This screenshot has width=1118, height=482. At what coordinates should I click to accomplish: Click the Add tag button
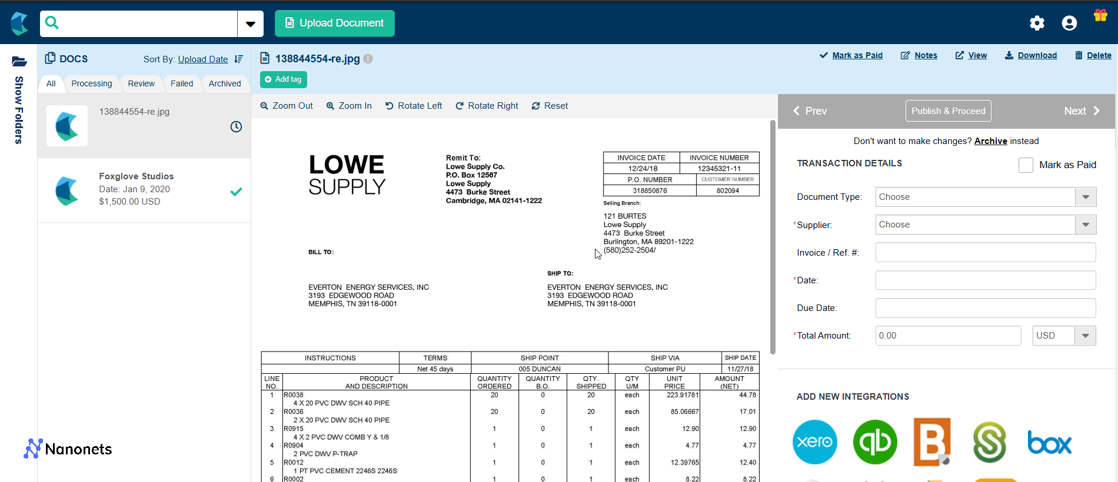[284, 79]
